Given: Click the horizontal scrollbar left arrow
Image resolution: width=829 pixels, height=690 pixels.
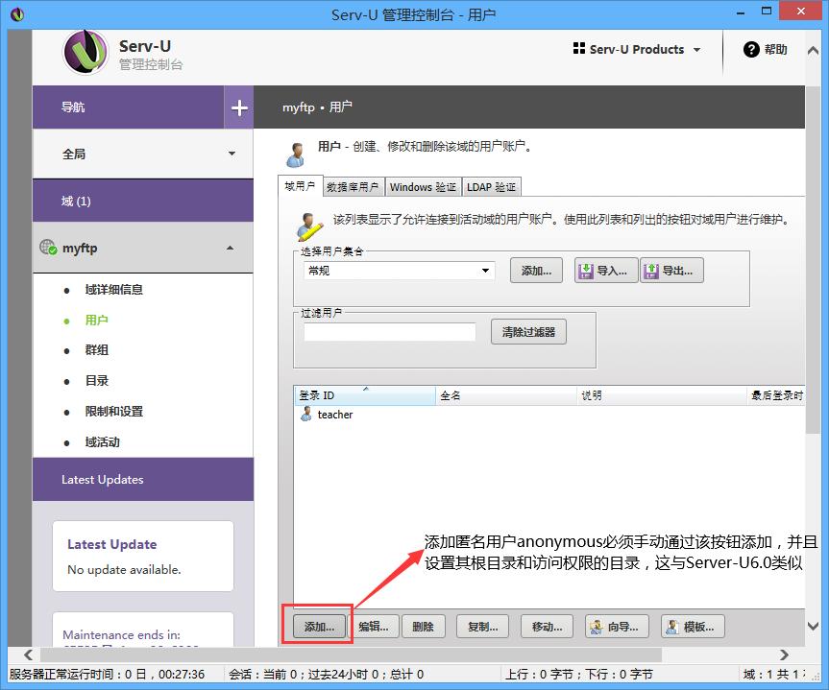Looking at the screenshot, I should click(x=28, y=655).
